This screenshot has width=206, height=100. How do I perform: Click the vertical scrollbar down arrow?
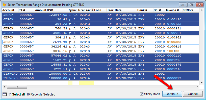coord(201,83)
